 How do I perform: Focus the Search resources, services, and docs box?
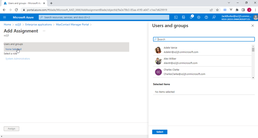point(104,17)
